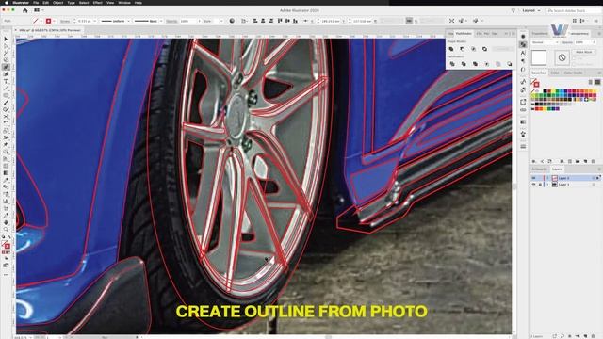Click the Outline pathfinder icon
Image resolution: width=603 pixels, height=339 pixels.
tap(498, 64)
